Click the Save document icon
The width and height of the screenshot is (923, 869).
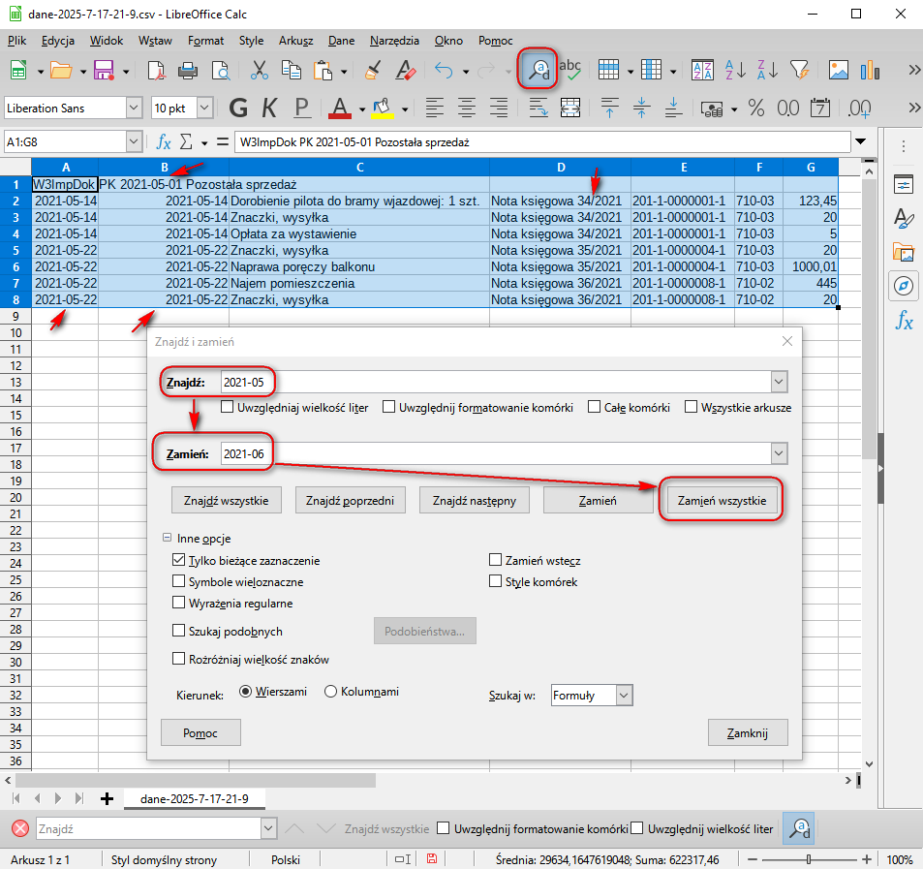(x=104, y=70)
